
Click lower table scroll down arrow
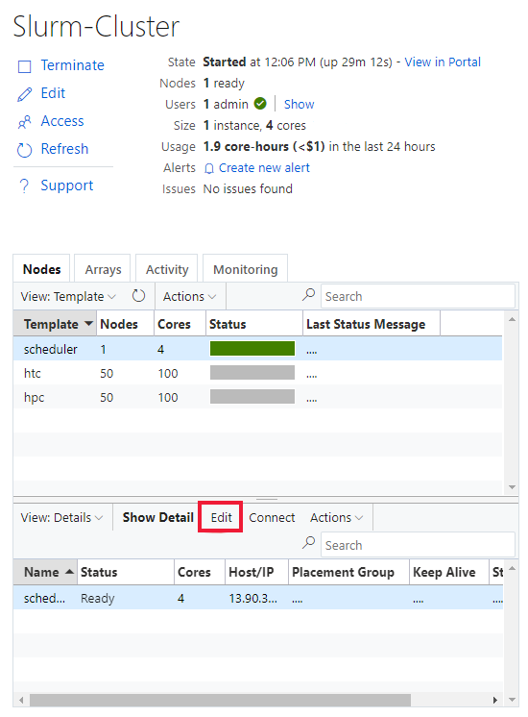point(512,700)
